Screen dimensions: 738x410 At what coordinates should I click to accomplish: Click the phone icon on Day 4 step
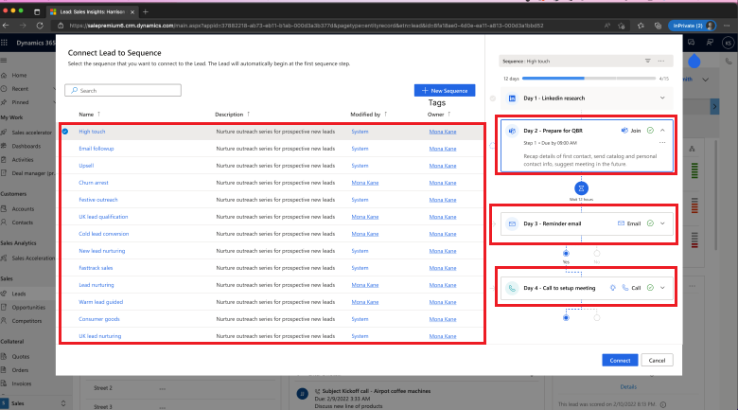[512, 288]
